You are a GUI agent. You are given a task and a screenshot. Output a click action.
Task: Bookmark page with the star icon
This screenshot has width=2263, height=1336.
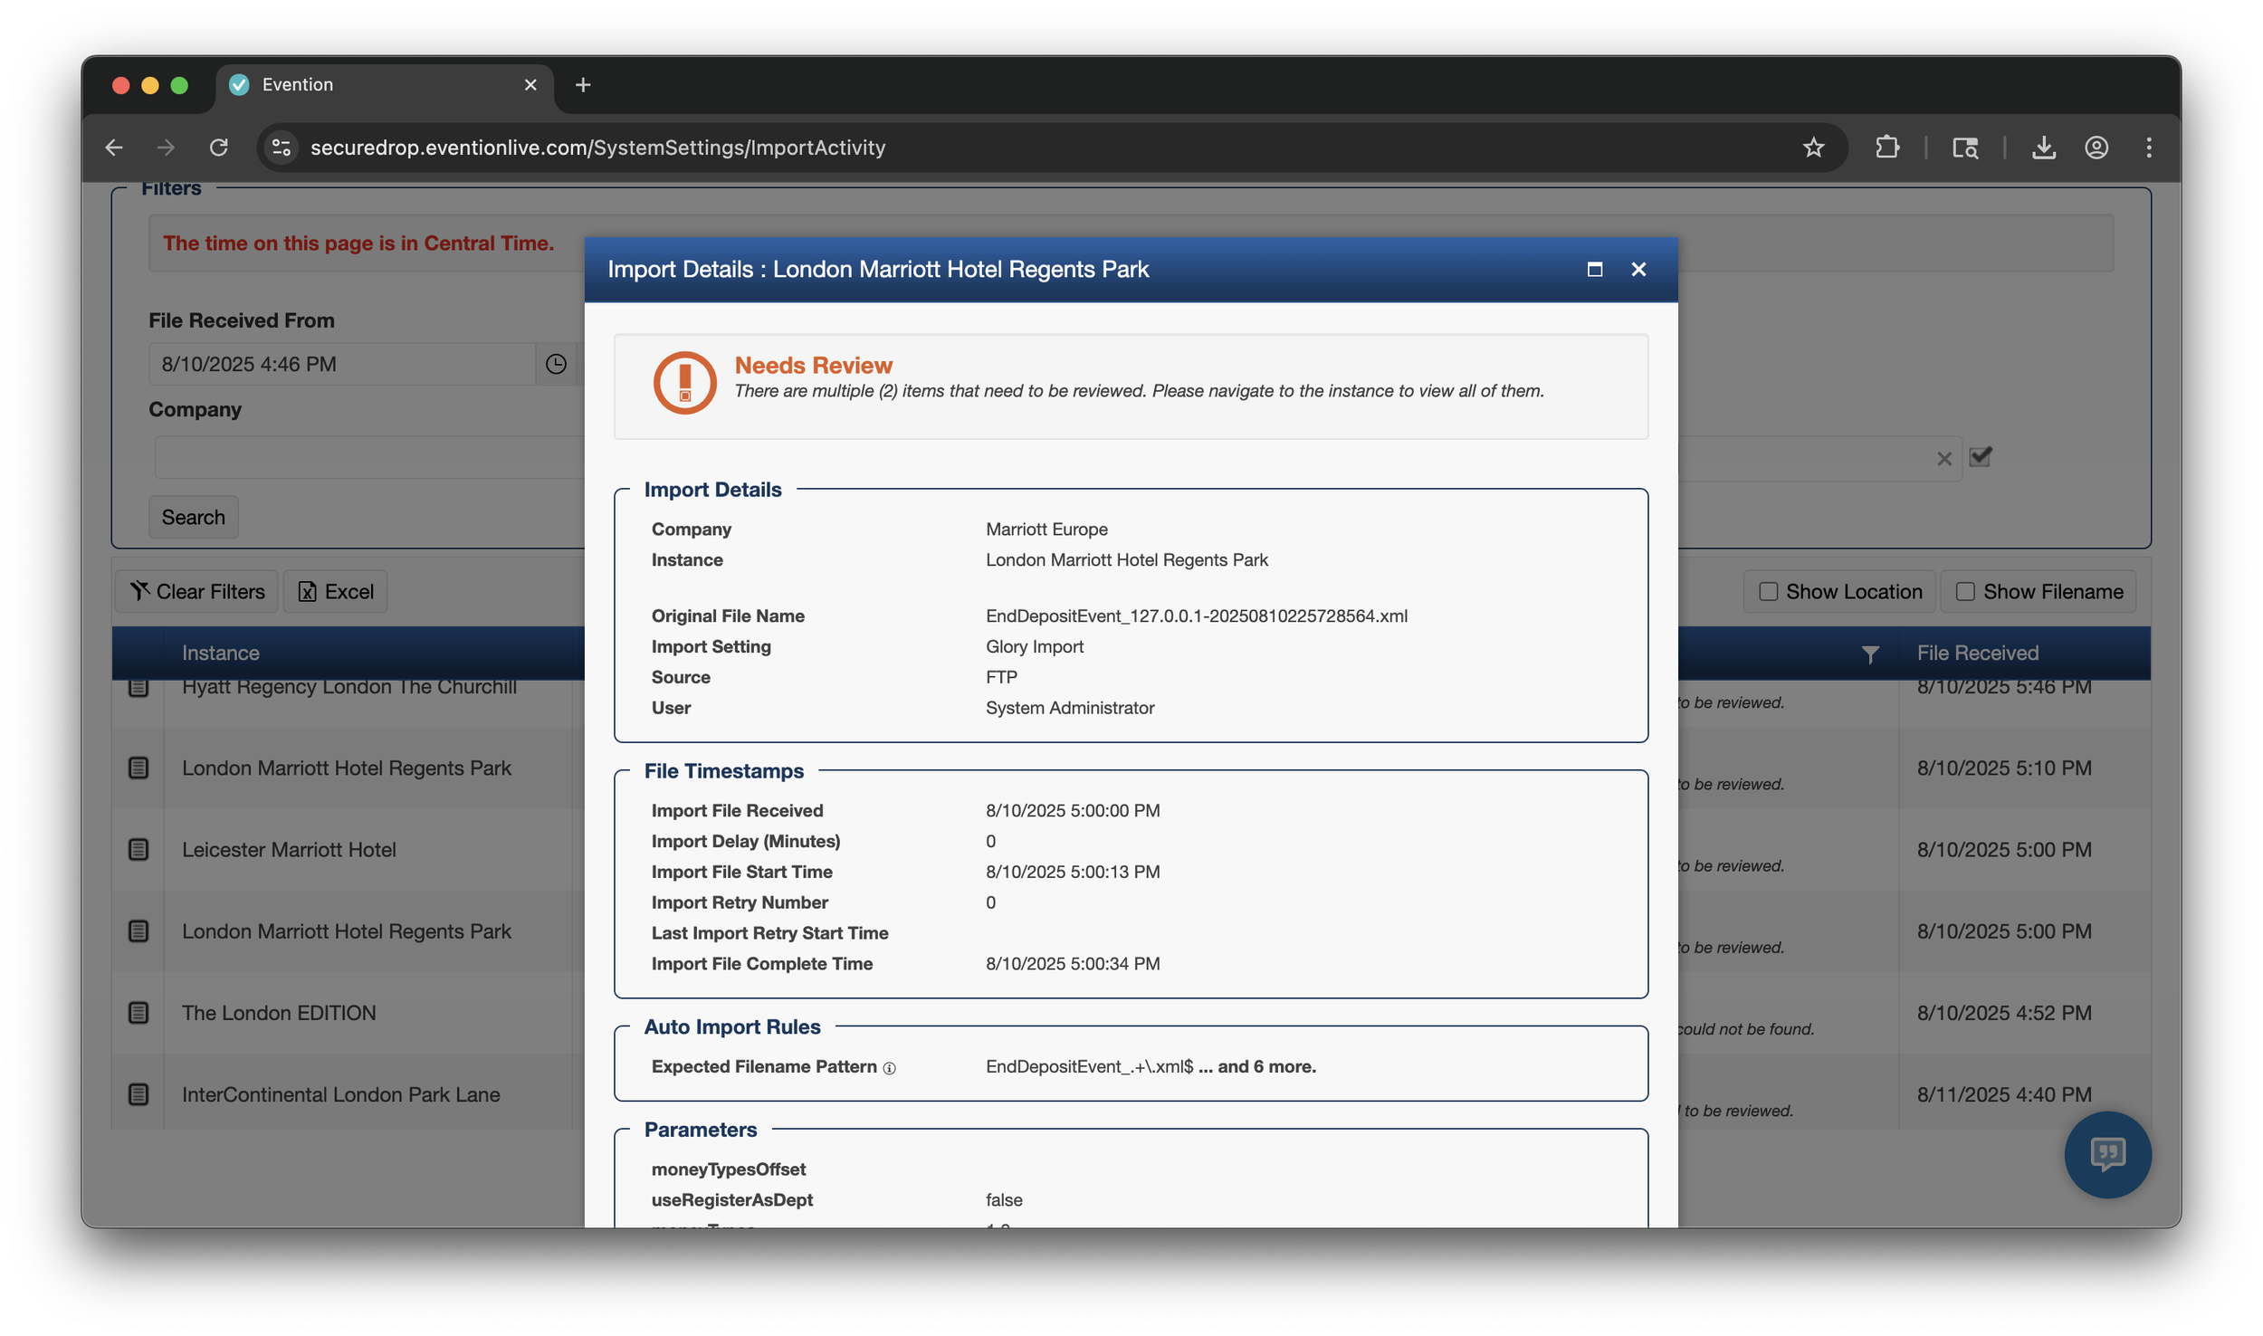coord(1812,148)
